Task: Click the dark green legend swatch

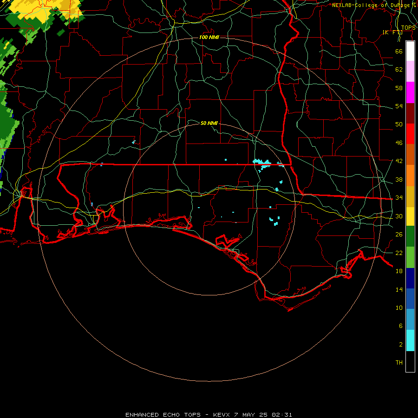Action: [410, 236]
